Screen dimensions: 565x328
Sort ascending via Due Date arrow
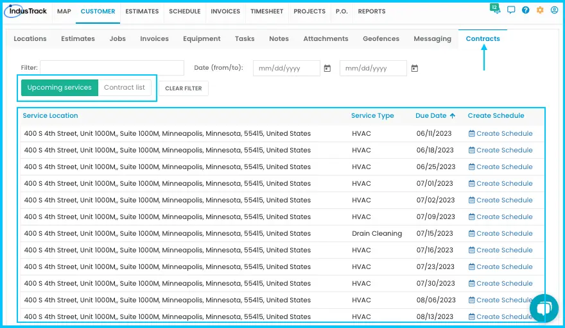point(453,115)
